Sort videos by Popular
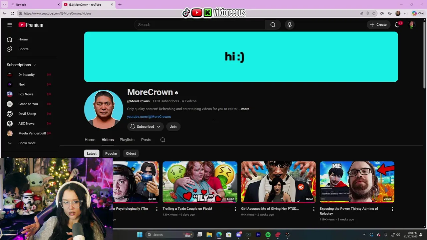This screenshot has height=240, width=427. click(111, 154)
